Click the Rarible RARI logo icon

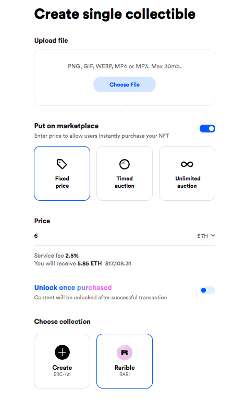click(125, 353)
